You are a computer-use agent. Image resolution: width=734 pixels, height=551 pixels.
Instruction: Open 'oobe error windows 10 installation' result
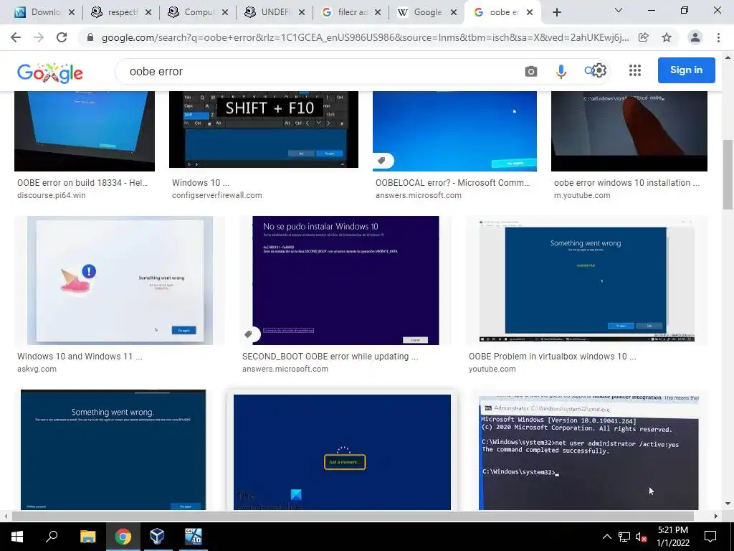pos(626,183)
